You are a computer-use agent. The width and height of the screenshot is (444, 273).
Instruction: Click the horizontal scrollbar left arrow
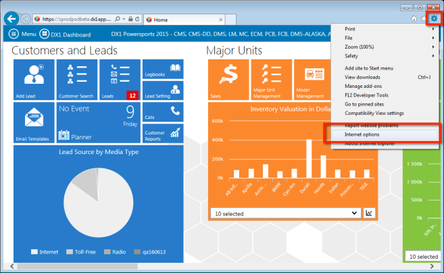12,266
